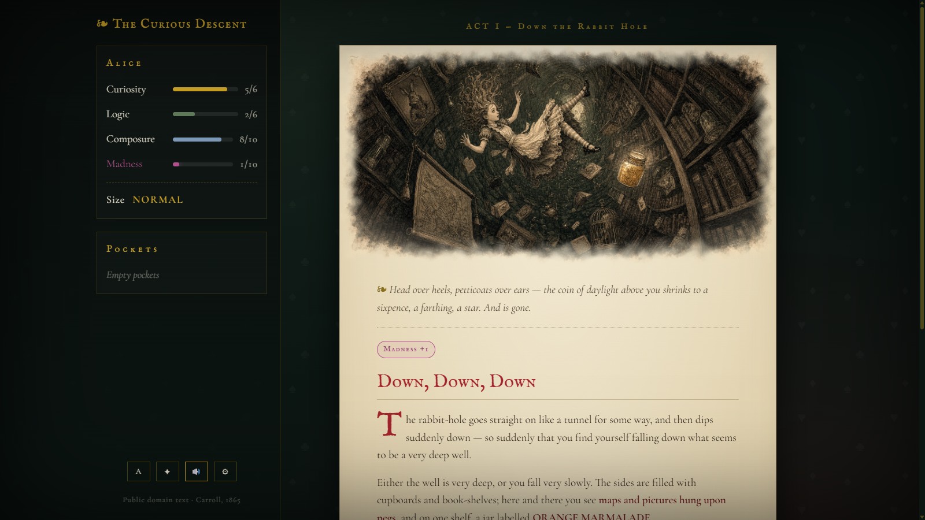Screen dimensions: 925x520
Task: Click the 'Size' label
Action: pos(115,199)
